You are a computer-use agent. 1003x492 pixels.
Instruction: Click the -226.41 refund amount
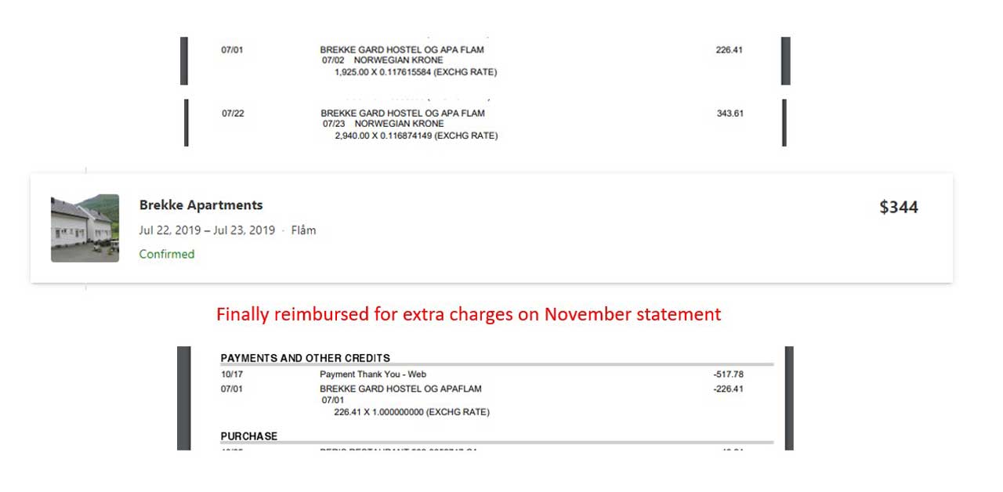coord(728,389)
